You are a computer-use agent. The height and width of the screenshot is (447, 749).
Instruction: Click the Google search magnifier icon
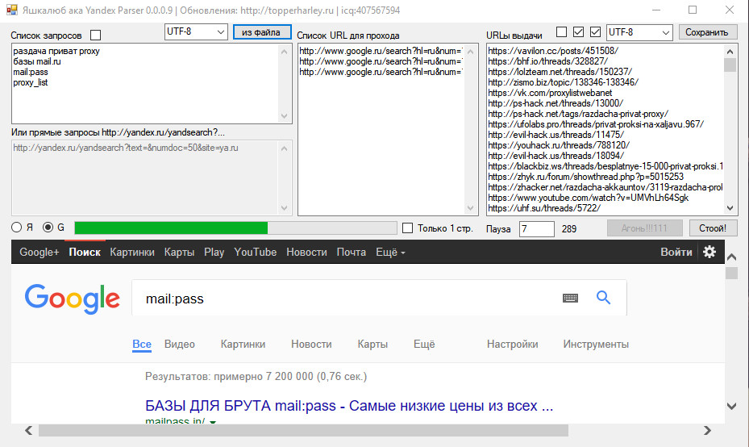603,298
